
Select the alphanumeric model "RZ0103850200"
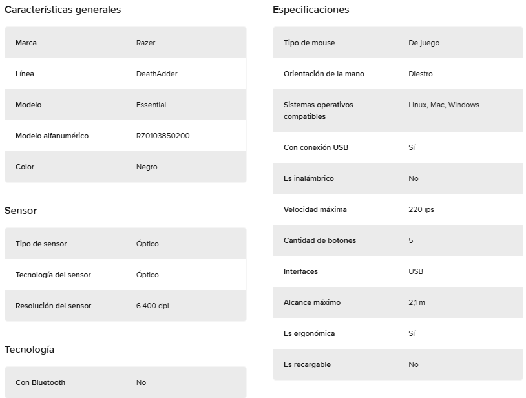(163, 136)
